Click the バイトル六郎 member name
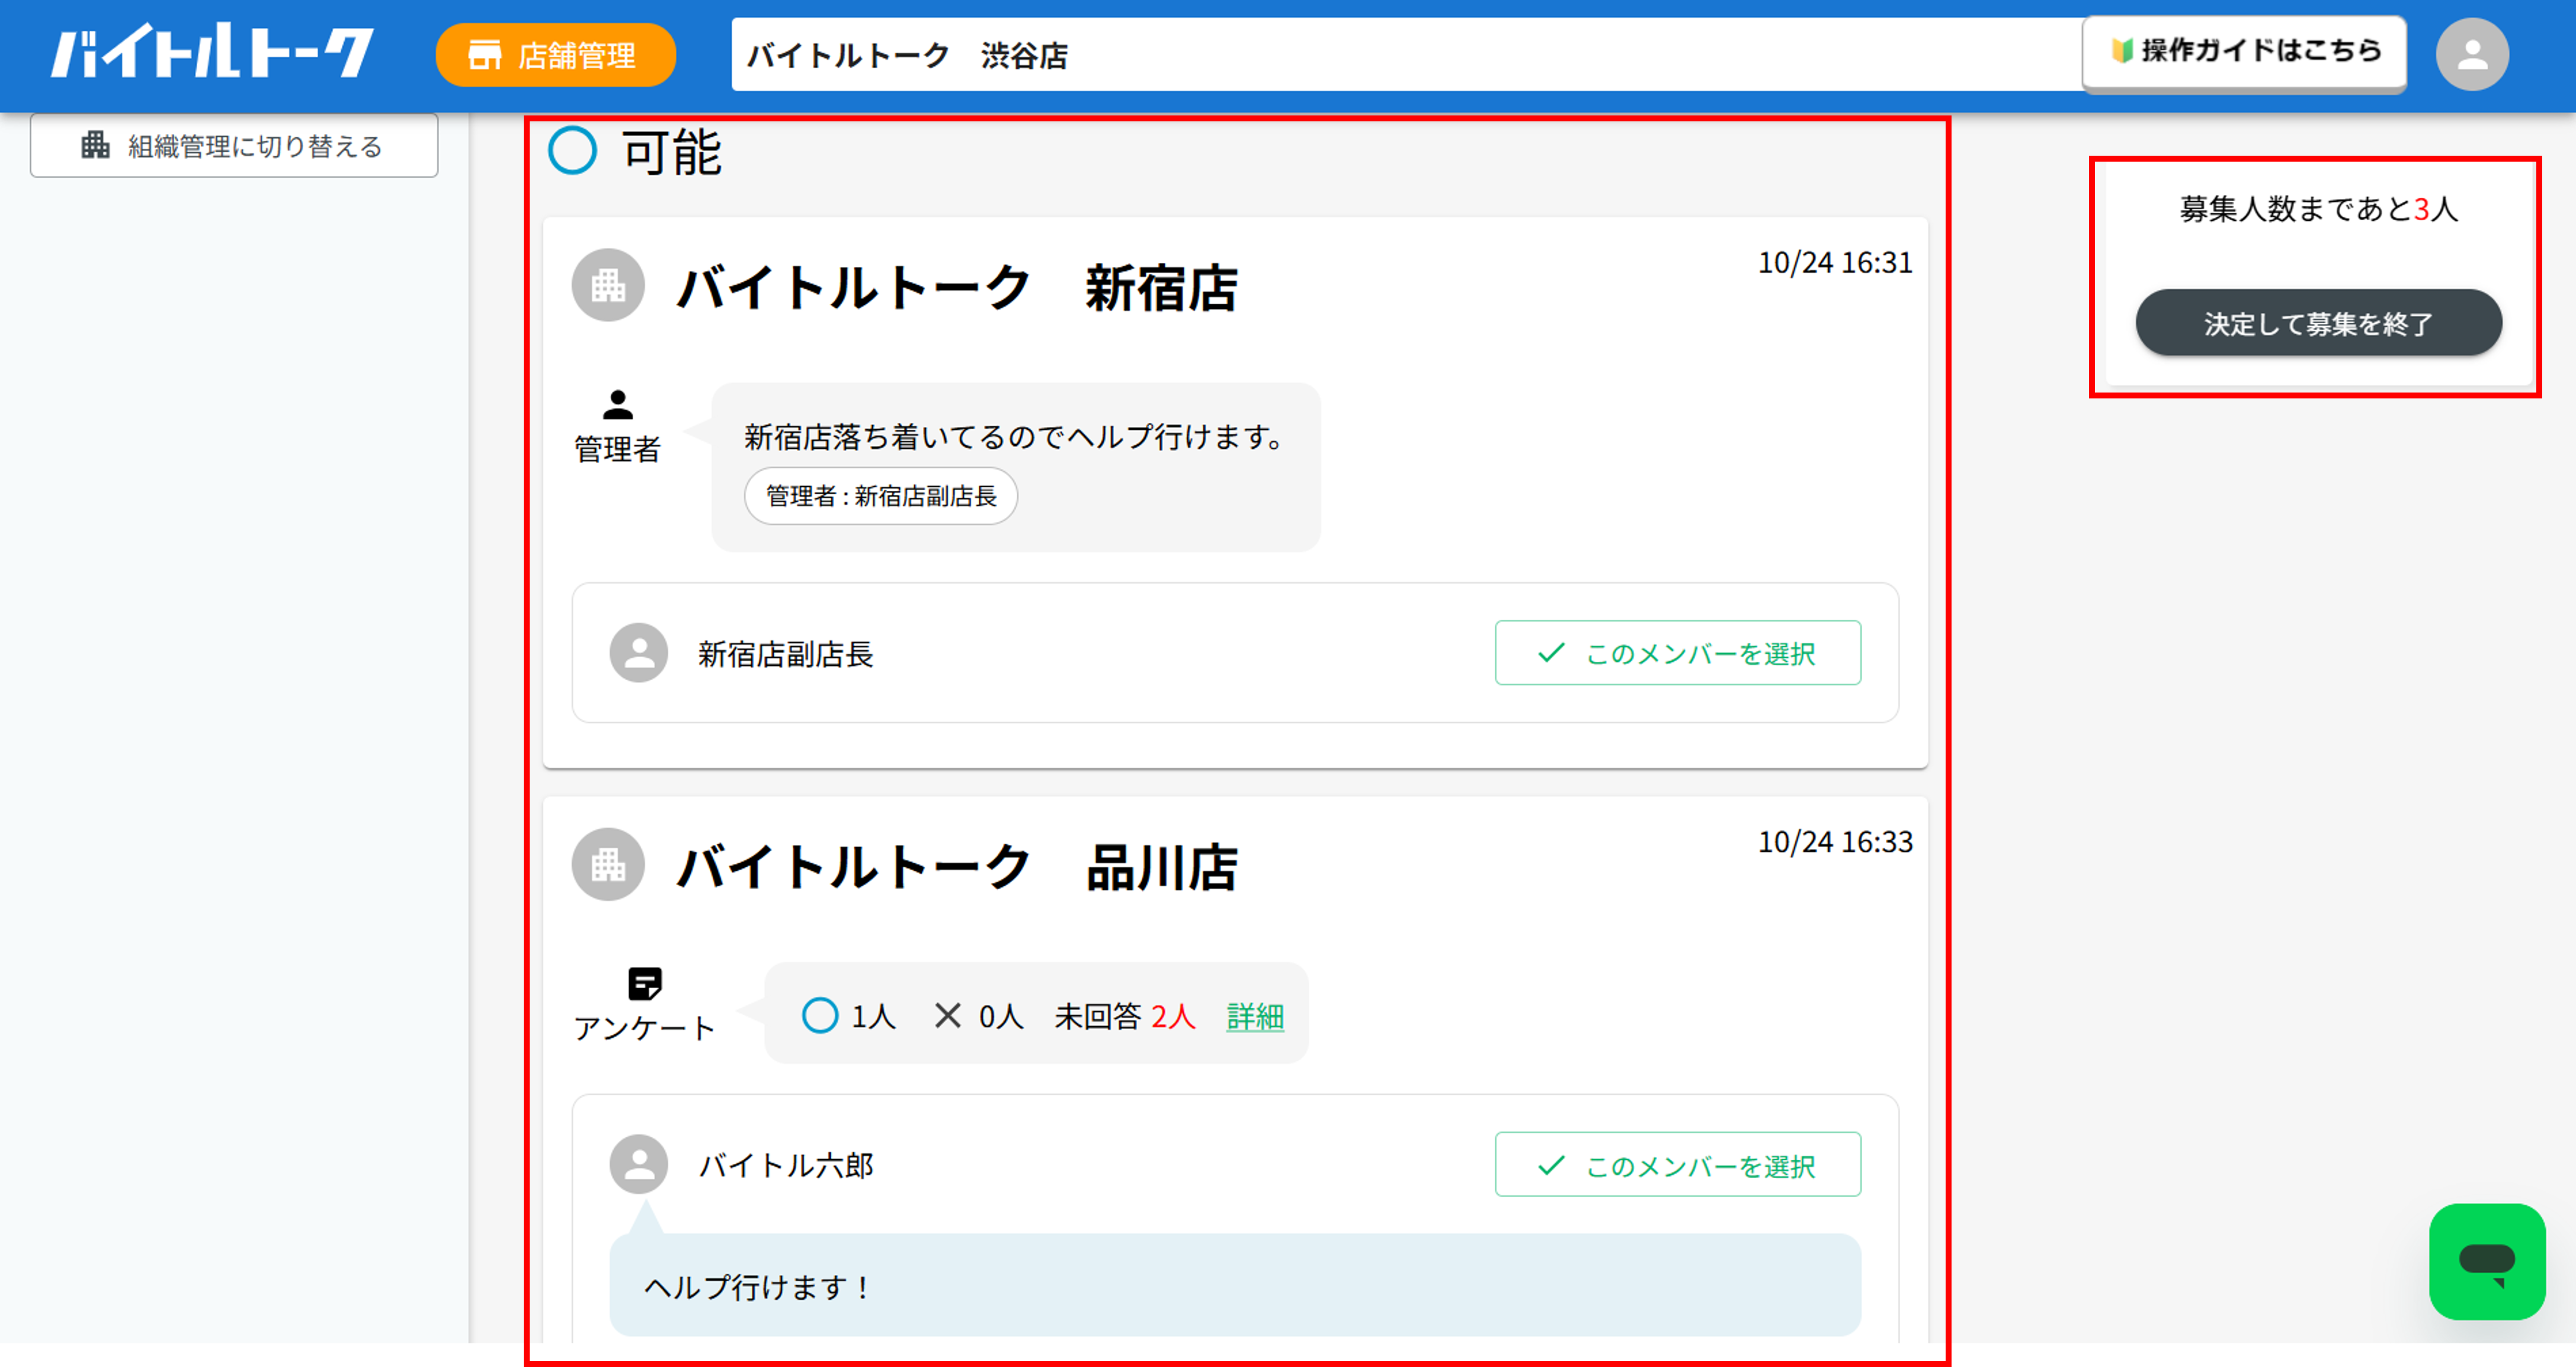This screenshot has width=2576, height=1367. pos(786,1165)
